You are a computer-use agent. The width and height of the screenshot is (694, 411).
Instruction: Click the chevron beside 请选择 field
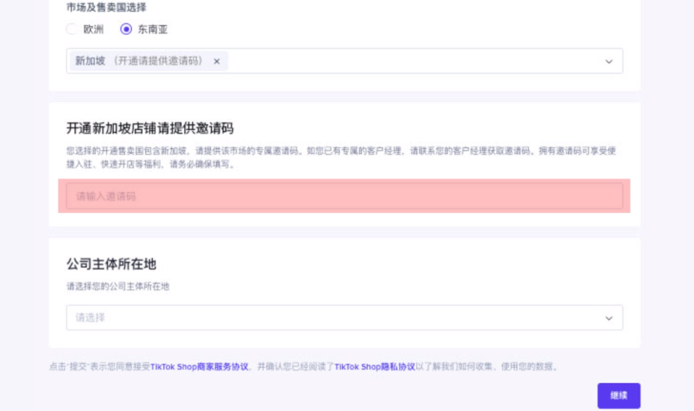tap(609, 317)
